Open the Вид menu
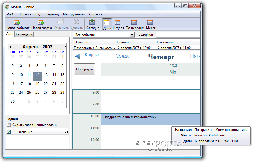The image size is (253, 164). pos(38,14)
